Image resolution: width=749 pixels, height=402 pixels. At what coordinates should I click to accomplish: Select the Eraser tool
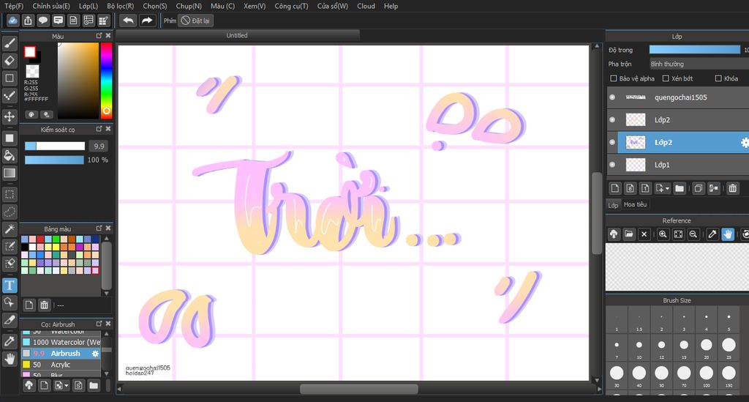point(10,61)
